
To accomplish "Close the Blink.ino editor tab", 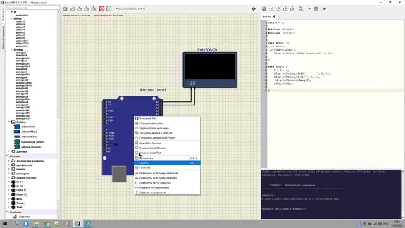I will pos(274,16).
